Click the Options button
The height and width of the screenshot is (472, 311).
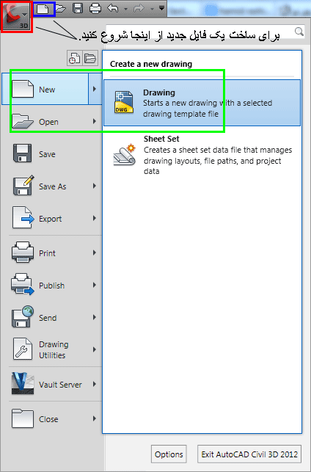tap(169, 454)
